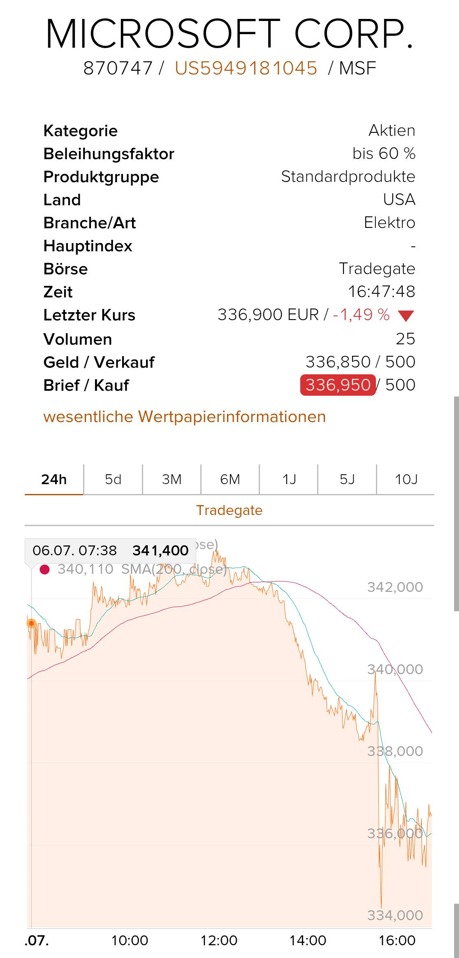
Task: Click the red downward price trend triangle
Action: pos(406,316)
